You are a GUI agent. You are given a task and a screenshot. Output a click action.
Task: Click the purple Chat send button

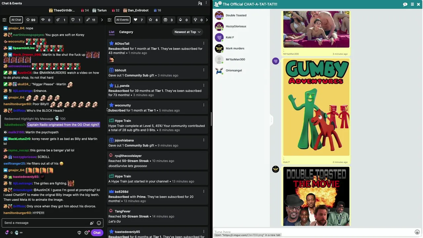(97, 233)
